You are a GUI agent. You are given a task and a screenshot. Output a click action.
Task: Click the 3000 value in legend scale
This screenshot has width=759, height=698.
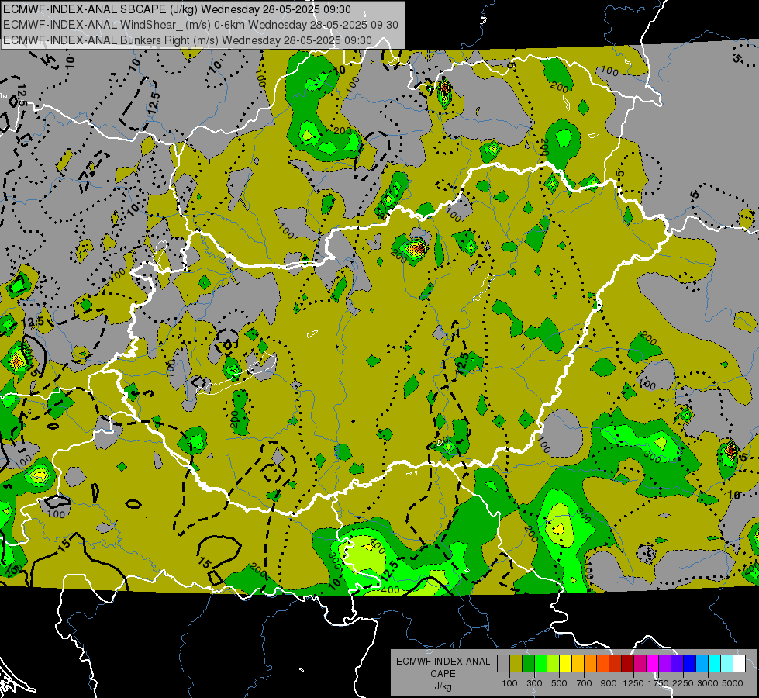point(708,683)
